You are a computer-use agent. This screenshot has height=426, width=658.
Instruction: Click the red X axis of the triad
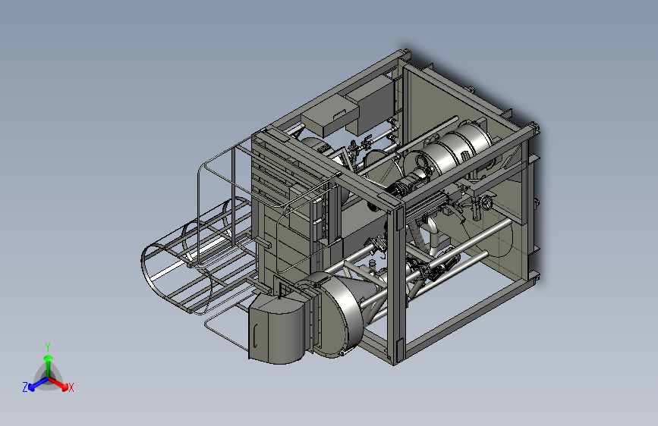(x=59, y=384)
